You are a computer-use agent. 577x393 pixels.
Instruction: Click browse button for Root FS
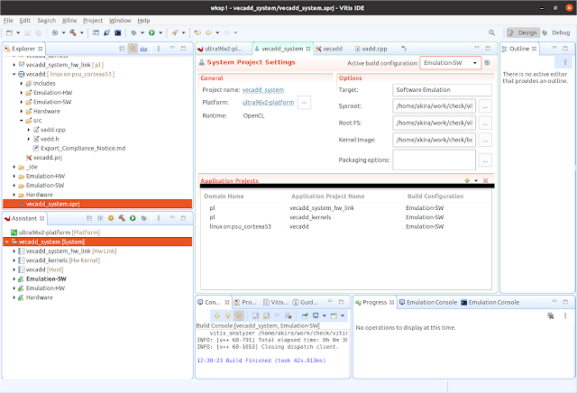pos(485,123)
